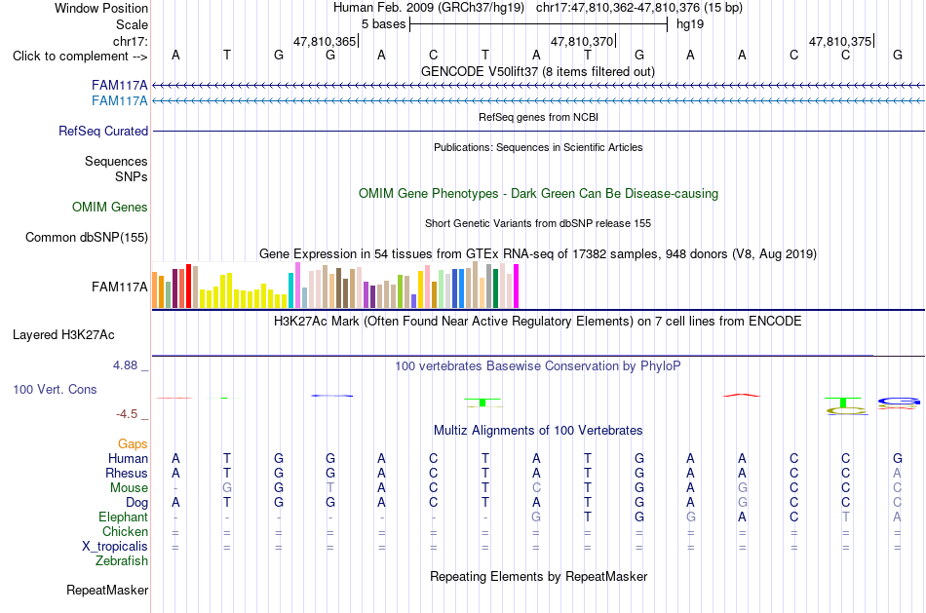Screen dimensions: 926x613
Task: Click the Human Feb. 2009 (GRCh37/hg19) title
Action: point(429,8)
